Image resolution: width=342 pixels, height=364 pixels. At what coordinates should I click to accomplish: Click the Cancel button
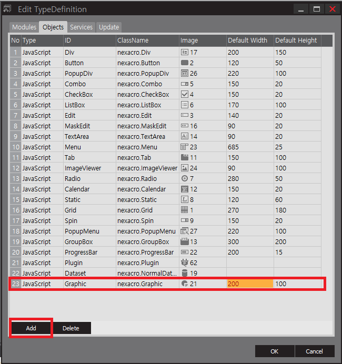coord(314,351)
